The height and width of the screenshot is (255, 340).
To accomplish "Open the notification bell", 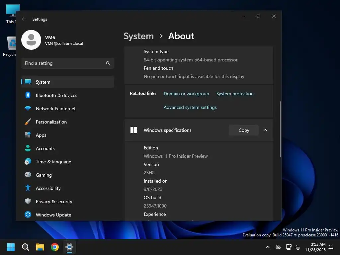I will pos(331,247).
